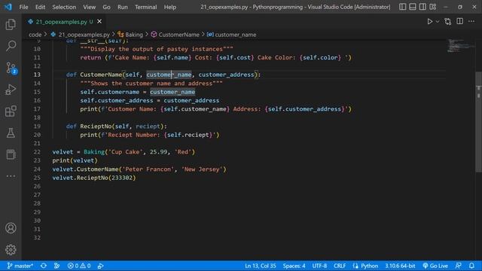
Task: Click line number 22 in gutter
Action: [37, 152]
